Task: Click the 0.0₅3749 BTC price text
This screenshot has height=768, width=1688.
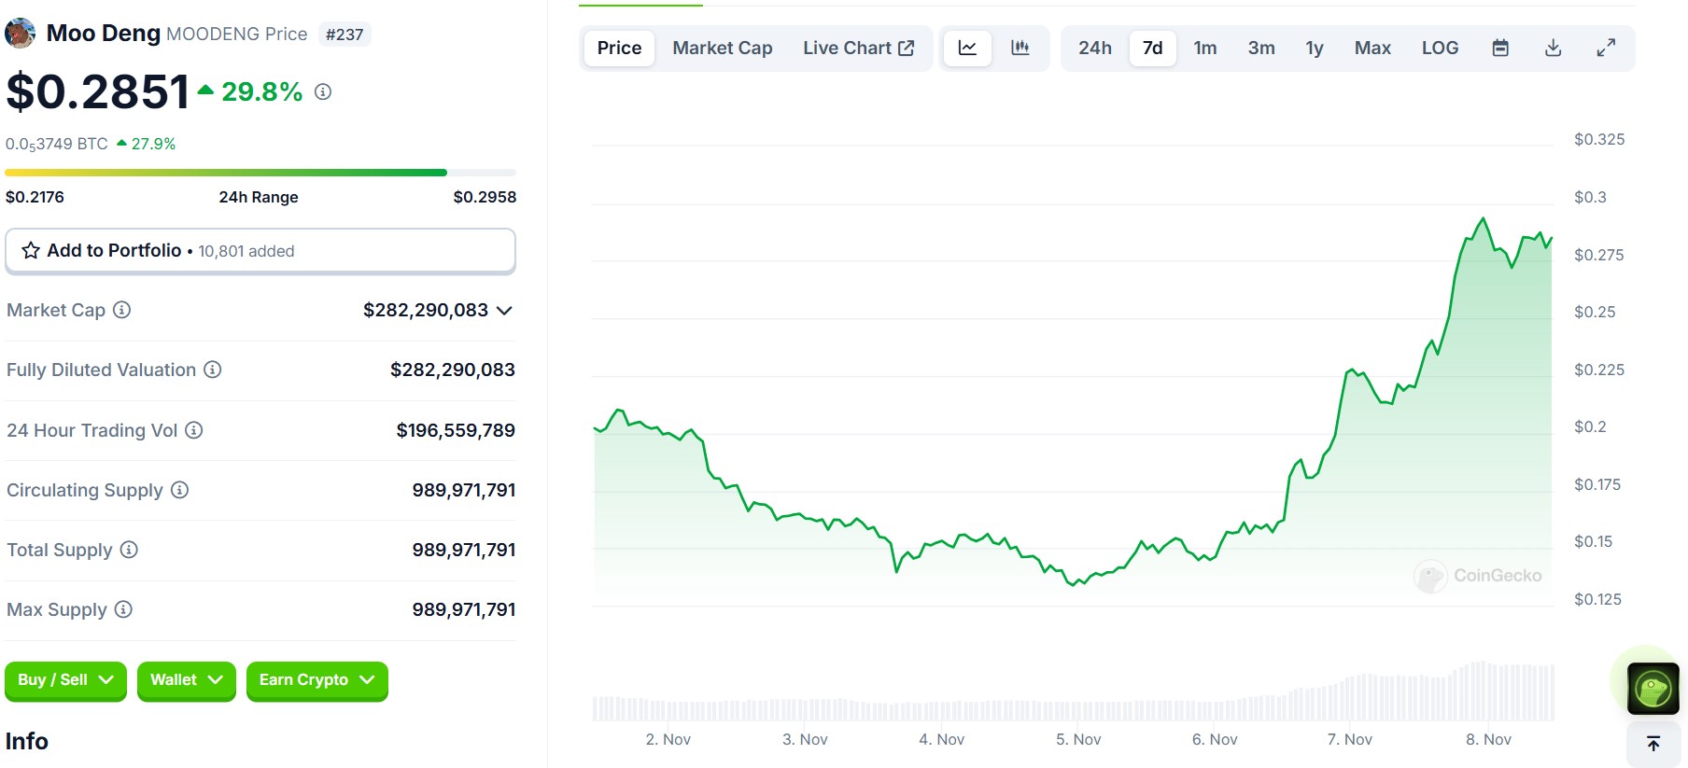Action: point(57,144)
